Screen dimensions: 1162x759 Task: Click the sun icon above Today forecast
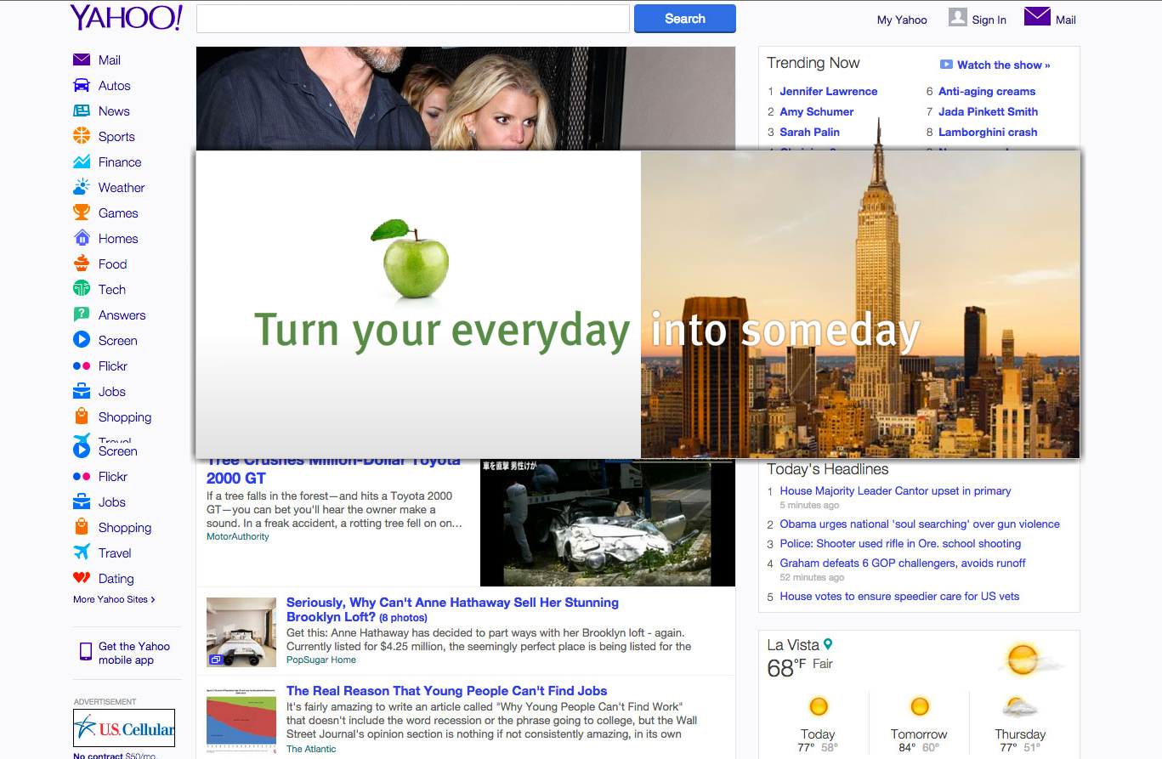(x=818, y=706)
